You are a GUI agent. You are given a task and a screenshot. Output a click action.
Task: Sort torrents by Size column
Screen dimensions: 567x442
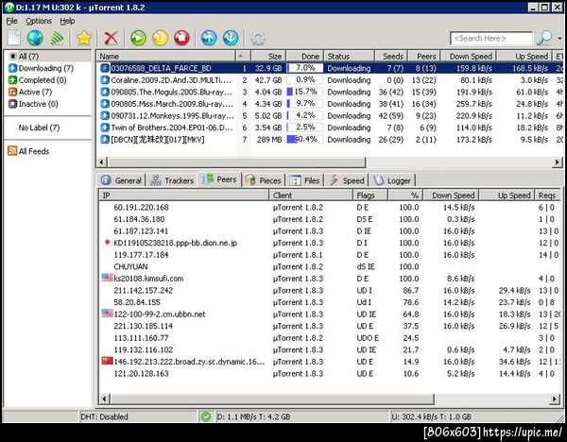268,56
